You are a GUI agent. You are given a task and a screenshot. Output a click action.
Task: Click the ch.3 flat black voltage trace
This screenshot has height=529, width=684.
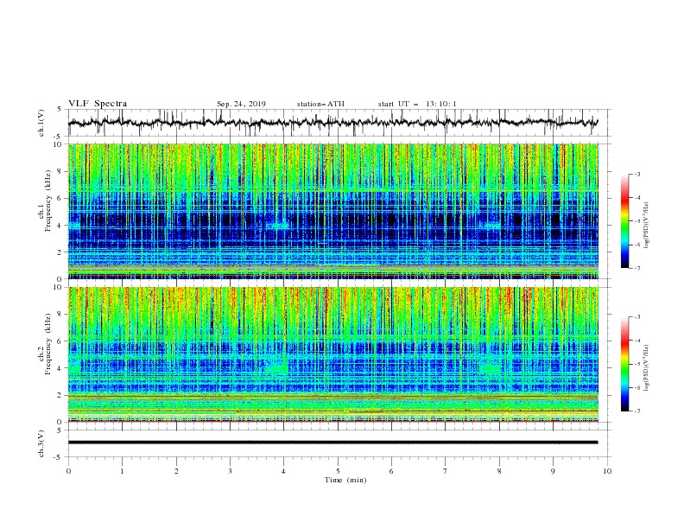click(x=332, y=443)
